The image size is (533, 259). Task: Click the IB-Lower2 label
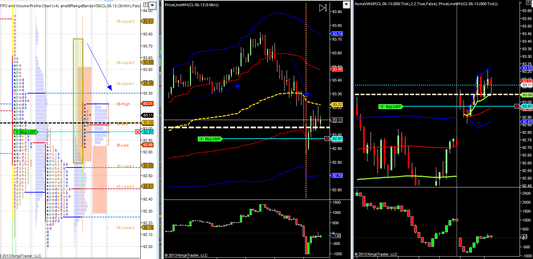click(x=126, y=186)
